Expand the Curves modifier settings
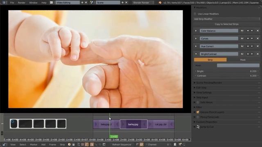This screenshot has height=147, width=262. pyautogui.click(x=196, y=38)
